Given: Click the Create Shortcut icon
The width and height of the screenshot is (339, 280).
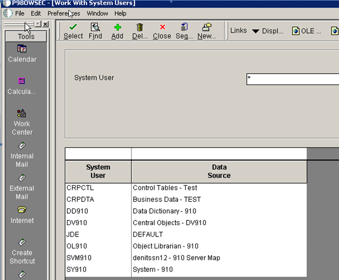Looking at the screenshot, I should coord(22,242).
